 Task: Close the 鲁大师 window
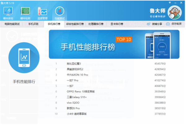(x=181, y=2)
